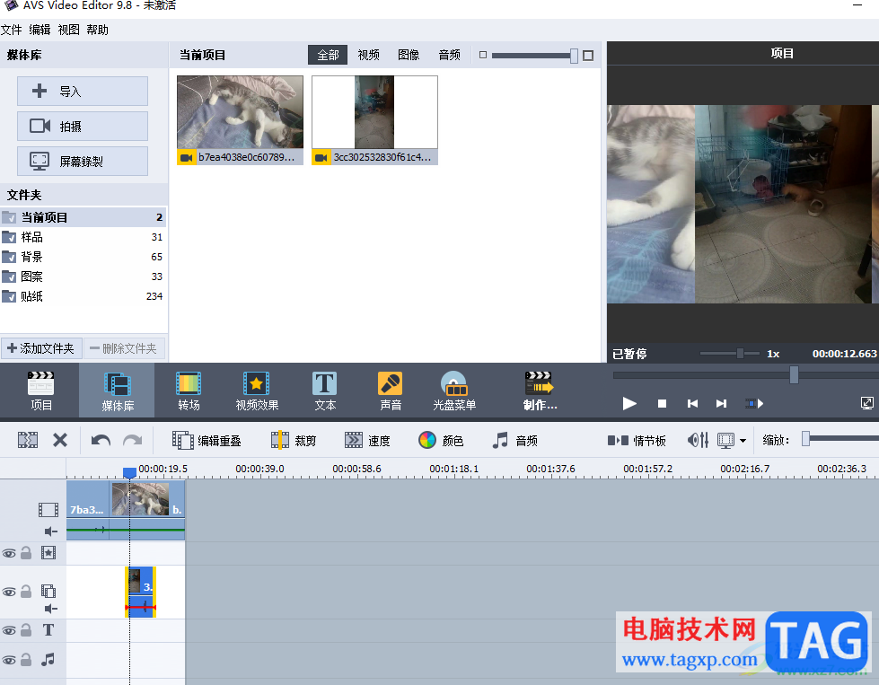Select the Stickers (贴纸) folder
The image size is (879, 685).
point(84,296)
